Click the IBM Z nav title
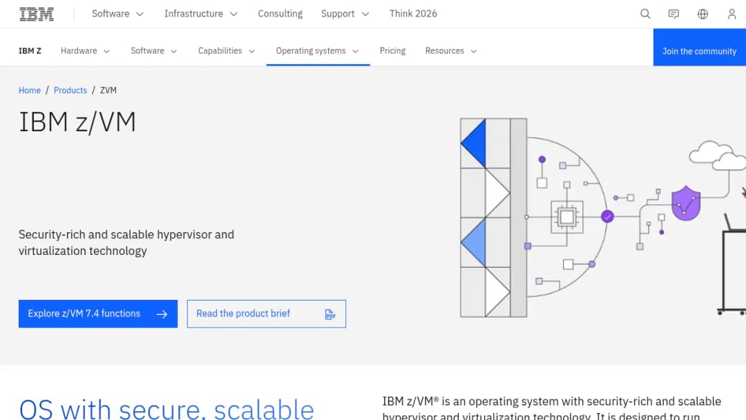Viewport: 746px width, 420px height. pos(30,51)
